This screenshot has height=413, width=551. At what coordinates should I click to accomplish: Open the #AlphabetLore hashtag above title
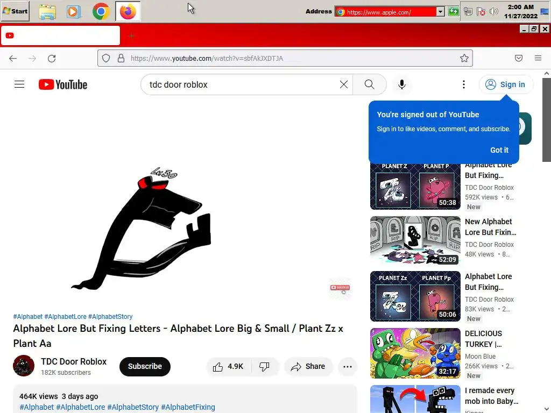click(65, 316)
